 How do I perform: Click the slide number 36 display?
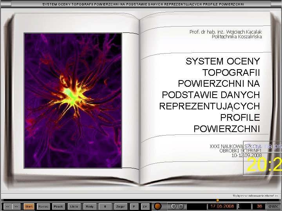(x=259, y=206)
